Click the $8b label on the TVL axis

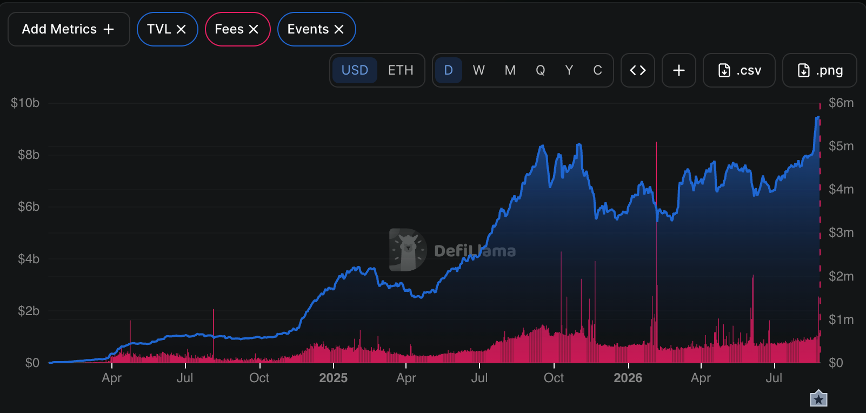[x=29, y=155]
